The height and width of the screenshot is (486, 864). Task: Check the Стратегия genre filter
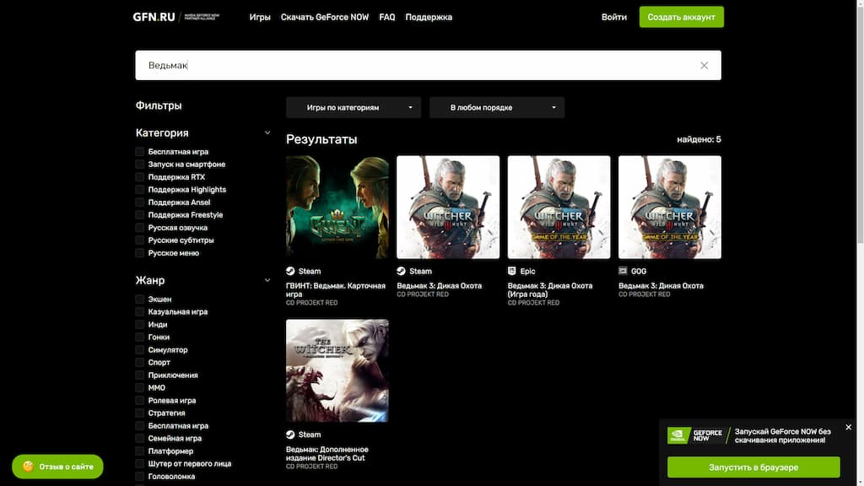pyautogui.click(x=140, y=413)
